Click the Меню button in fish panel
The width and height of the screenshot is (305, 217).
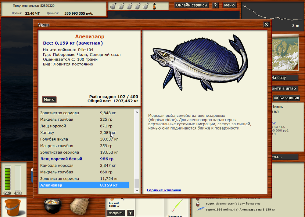pyautogui.click(x=49, y=99)
